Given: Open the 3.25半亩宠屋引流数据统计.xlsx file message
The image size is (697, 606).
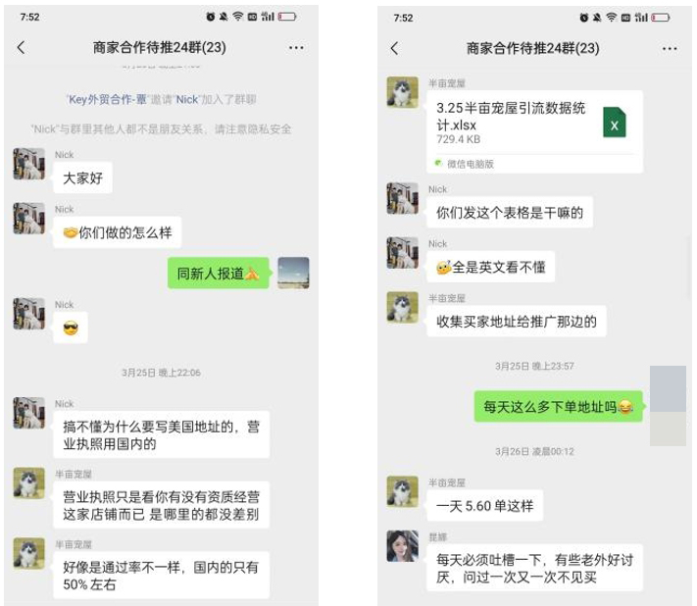Looking at the screenshot, I should pos(534,131).
